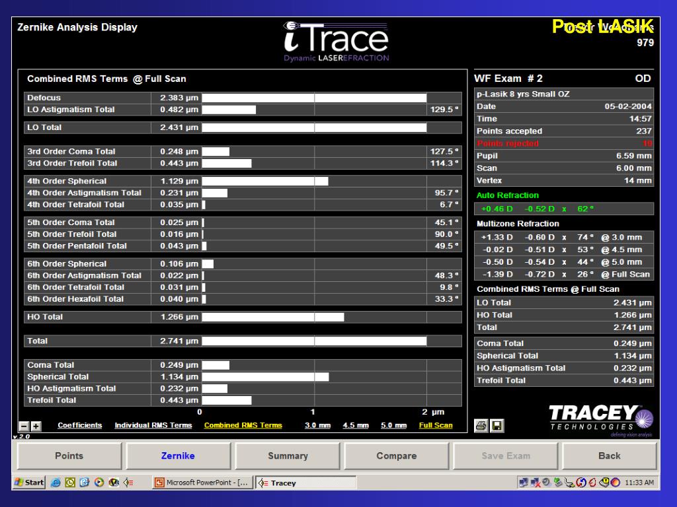Click the green Auto Refraction heading

(507, 195)
